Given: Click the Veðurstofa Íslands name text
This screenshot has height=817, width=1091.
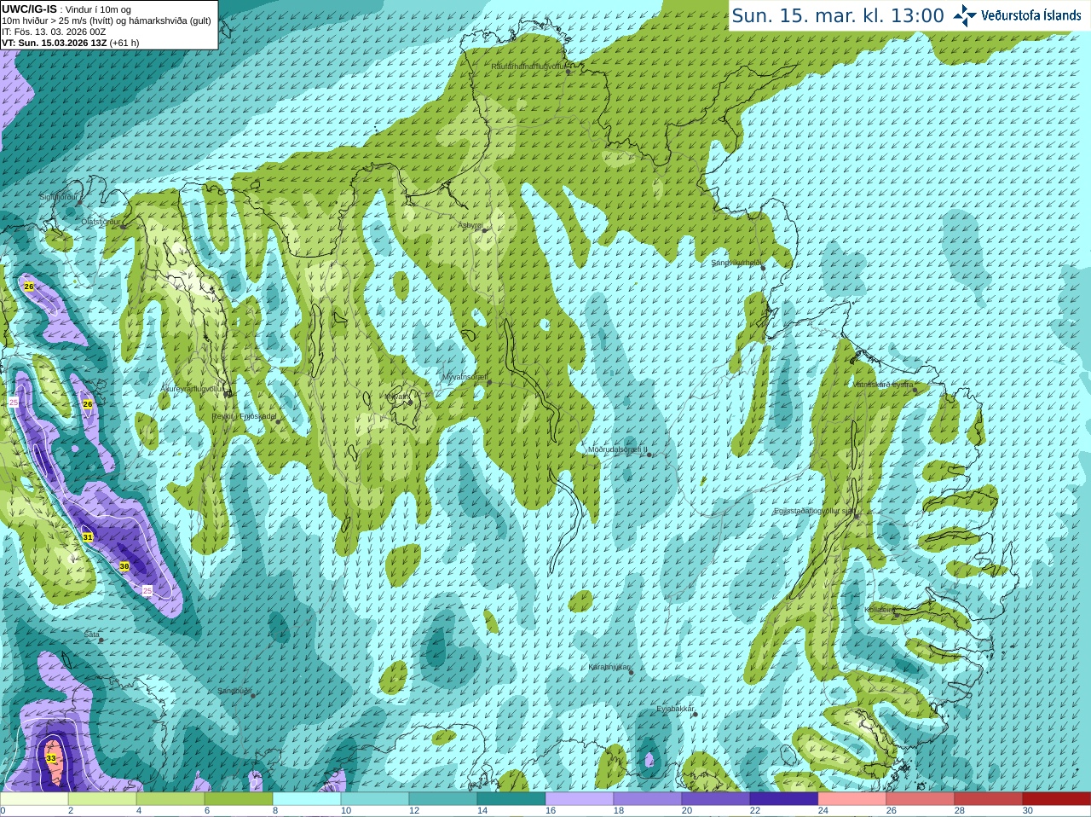Looking at the screenshot, I should tap(1031, 15).
